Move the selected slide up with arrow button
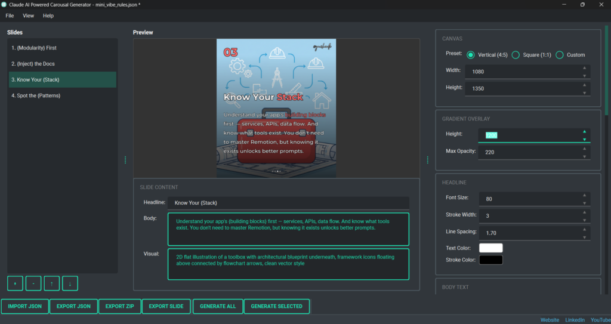This screenshot has height=324, width=611. 52,283
